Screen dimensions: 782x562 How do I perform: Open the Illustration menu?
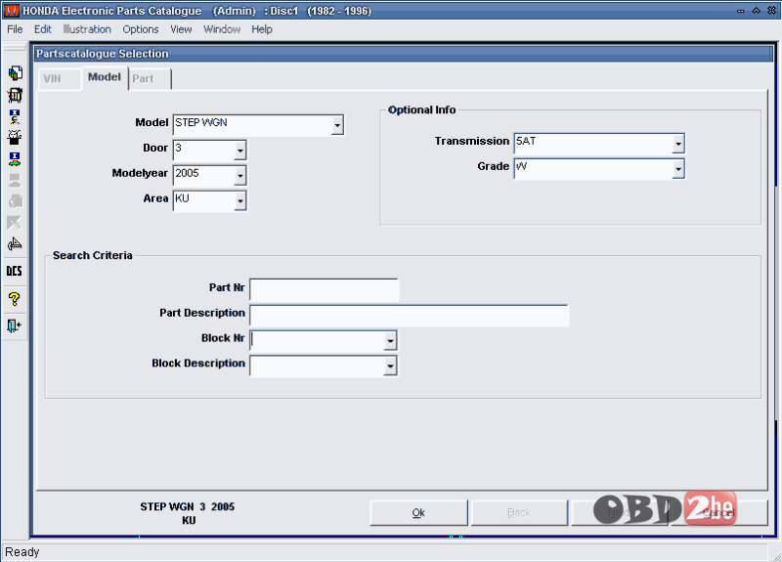87,29
